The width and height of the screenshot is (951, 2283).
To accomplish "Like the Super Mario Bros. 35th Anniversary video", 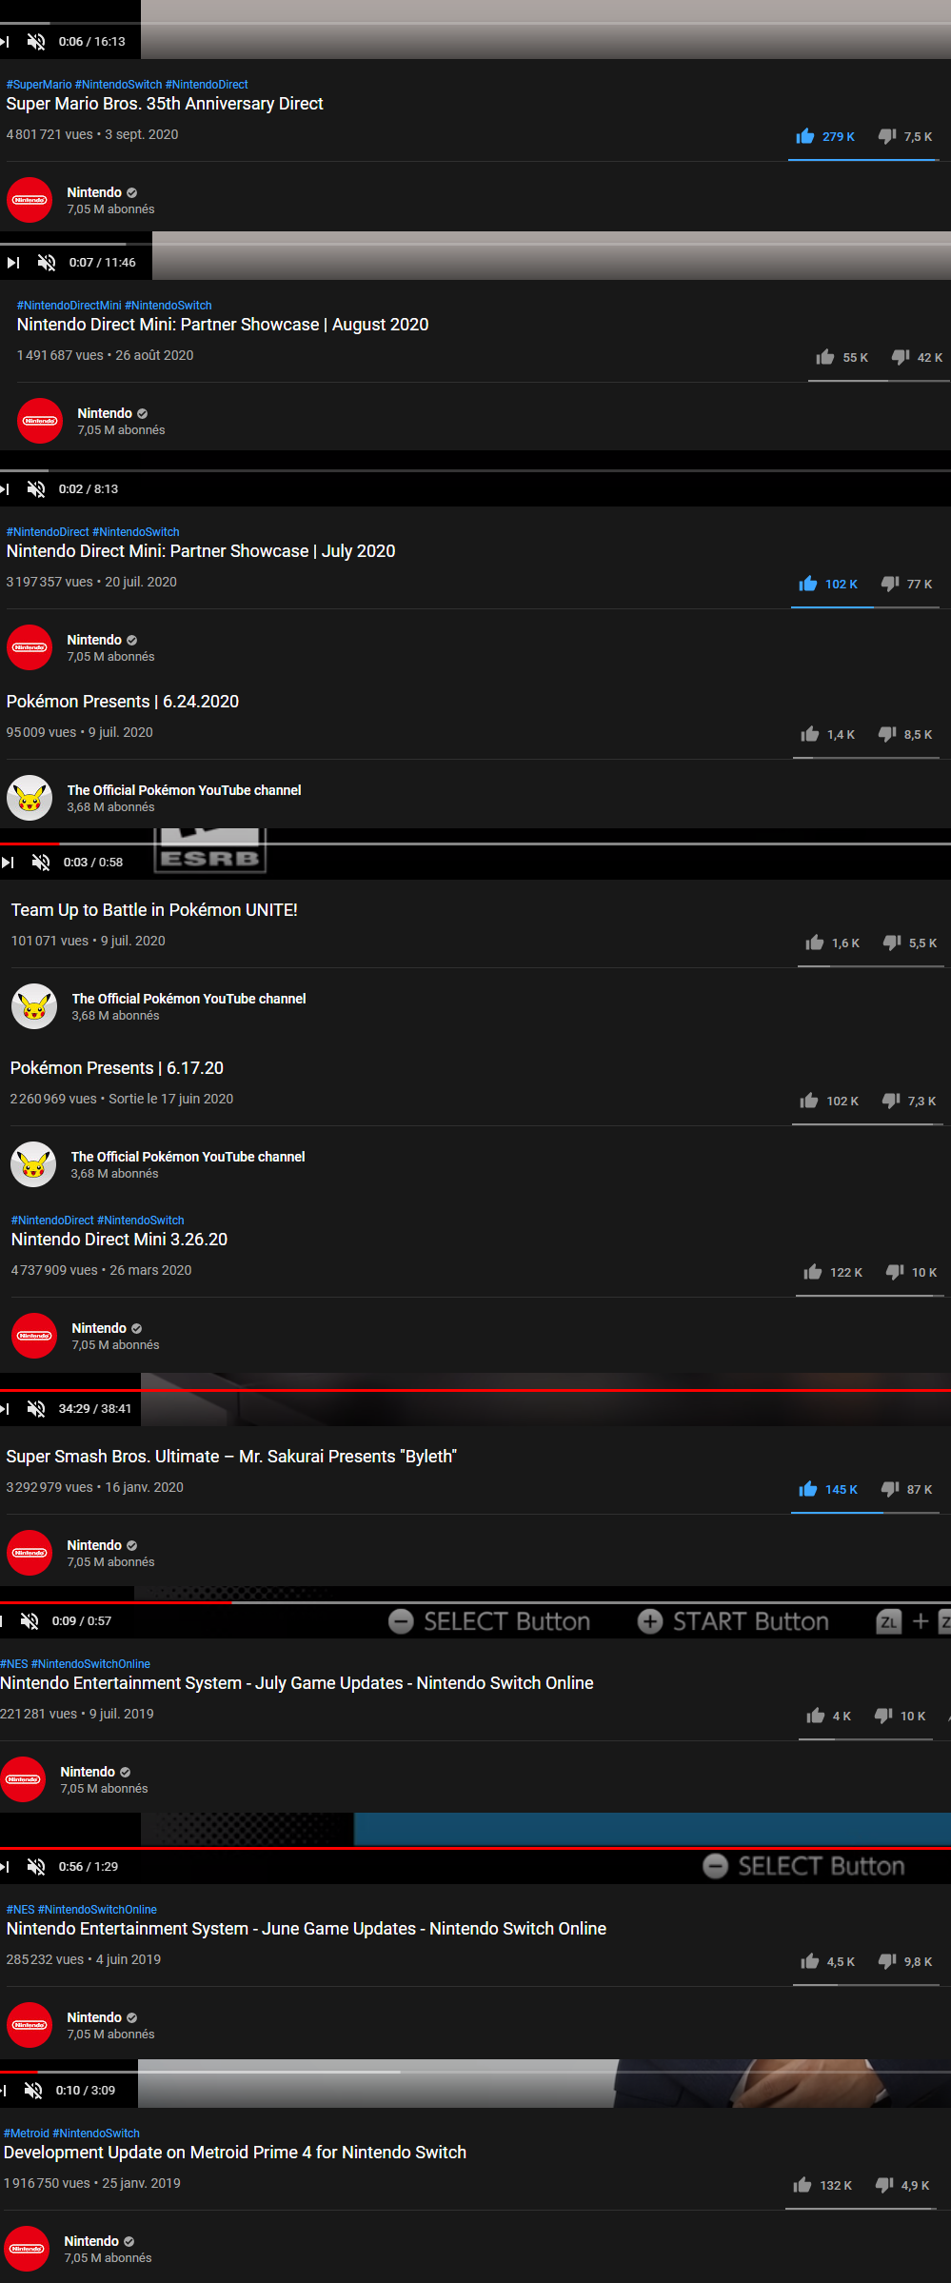I will point(805,136).
